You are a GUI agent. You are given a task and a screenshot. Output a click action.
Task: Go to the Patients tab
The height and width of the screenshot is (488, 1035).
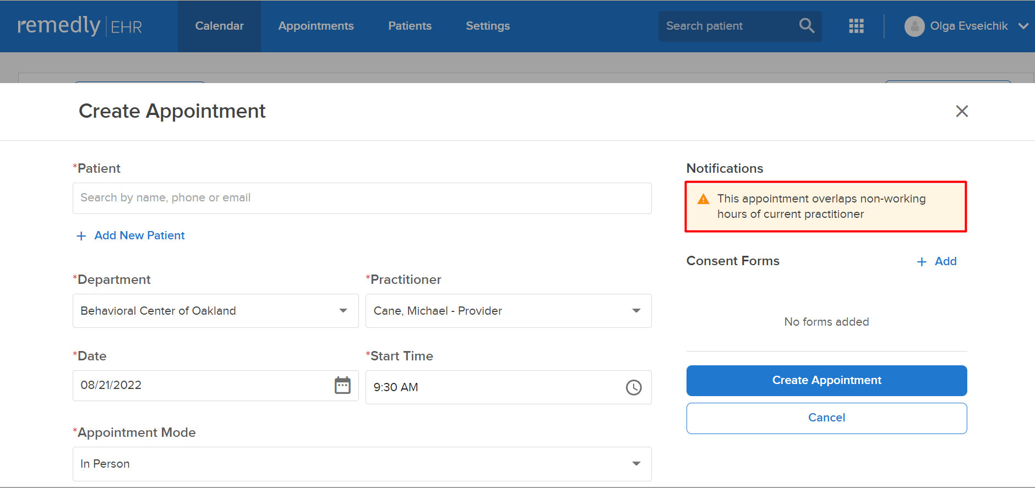[x=410, y=26]
